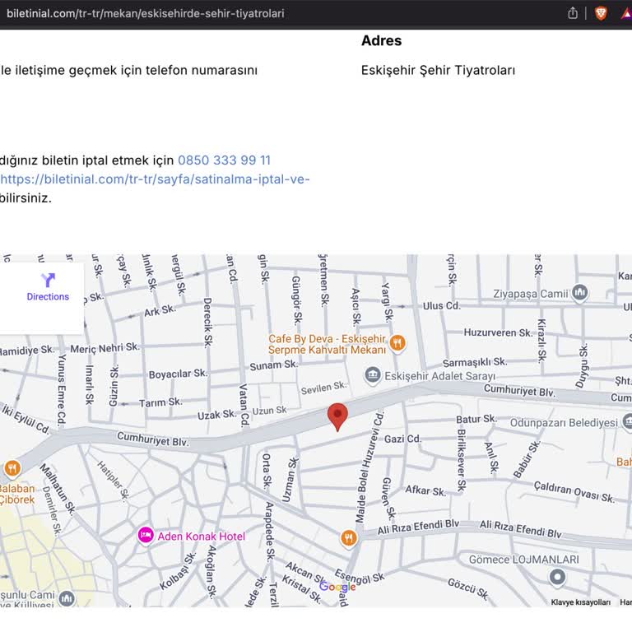632x632 pixels.
Task: Click the Brave Rewards triangle icon
Action: click(x=625, y=13)
